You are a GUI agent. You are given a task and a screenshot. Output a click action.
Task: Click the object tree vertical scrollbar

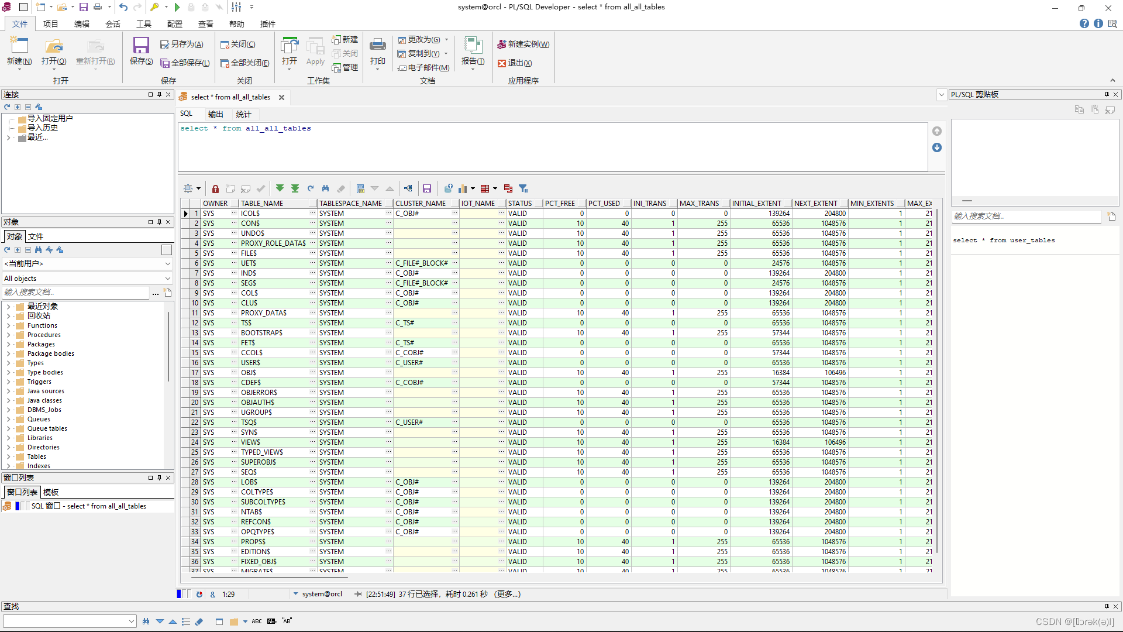[169, 345]
